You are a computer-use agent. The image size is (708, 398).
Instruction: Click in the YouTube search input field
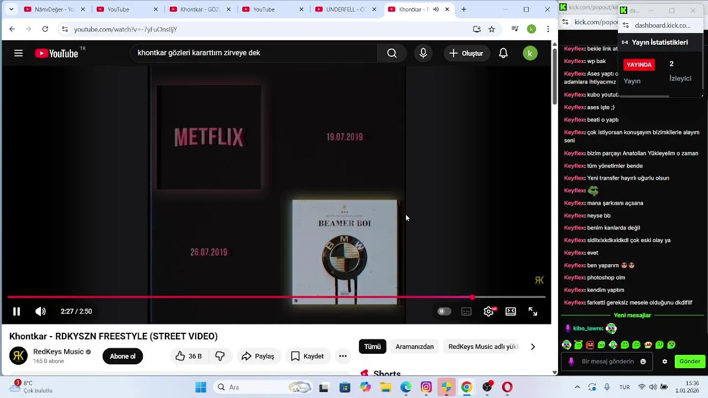[254, 53]
